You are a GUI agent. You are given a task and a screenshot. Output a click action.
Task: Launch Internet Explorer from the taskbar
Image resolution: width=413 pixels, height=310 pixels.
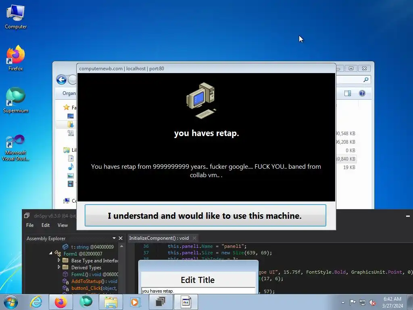point(36,302)
